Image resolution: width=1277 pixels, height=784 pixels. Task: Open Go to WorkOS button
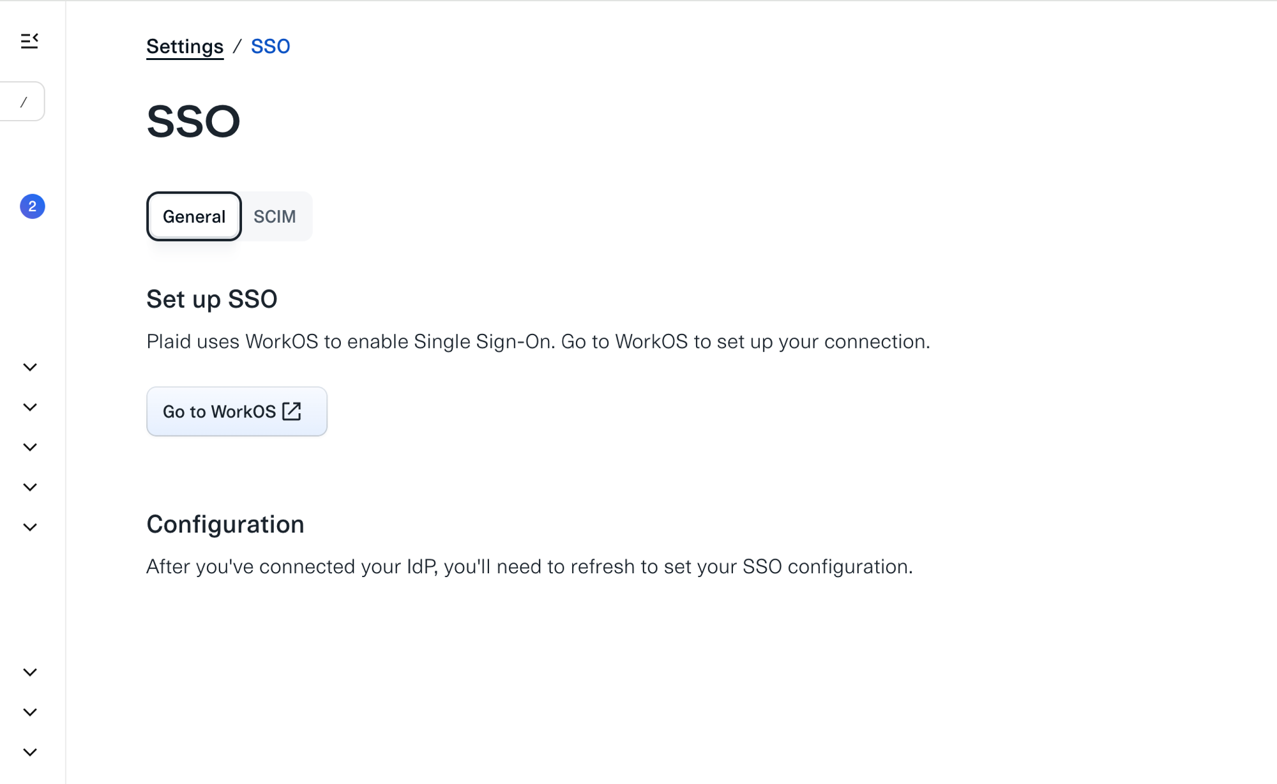pos(237,411)
